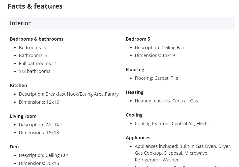Click the Heating subheading

click(x=135, y=92)
